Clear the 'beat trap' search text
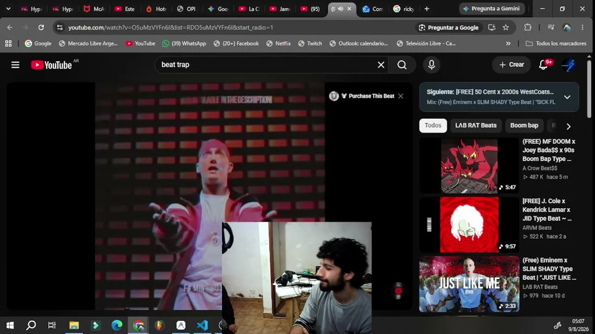The image size is (595, 334). point(381,65)
